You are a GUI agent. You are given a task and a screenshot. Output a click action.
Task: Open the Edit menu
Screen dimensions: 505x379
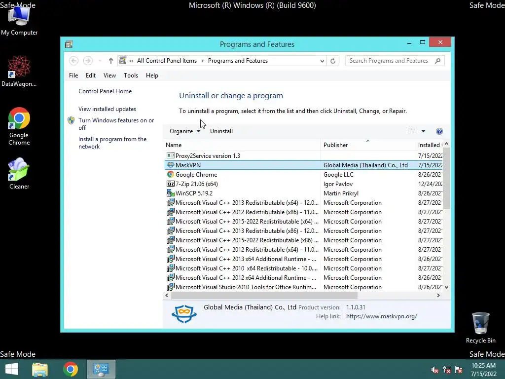pos(91,76)
